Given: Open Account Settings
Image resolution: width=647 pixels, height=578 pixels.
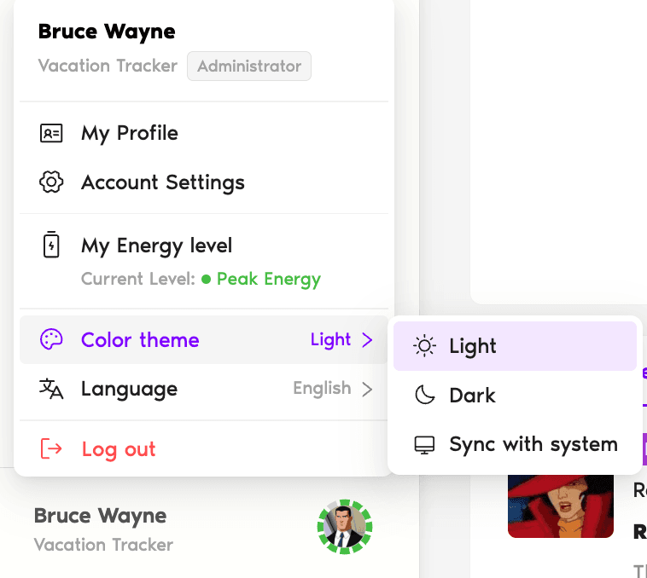Looking at the screenshot, I should point(204,182).
